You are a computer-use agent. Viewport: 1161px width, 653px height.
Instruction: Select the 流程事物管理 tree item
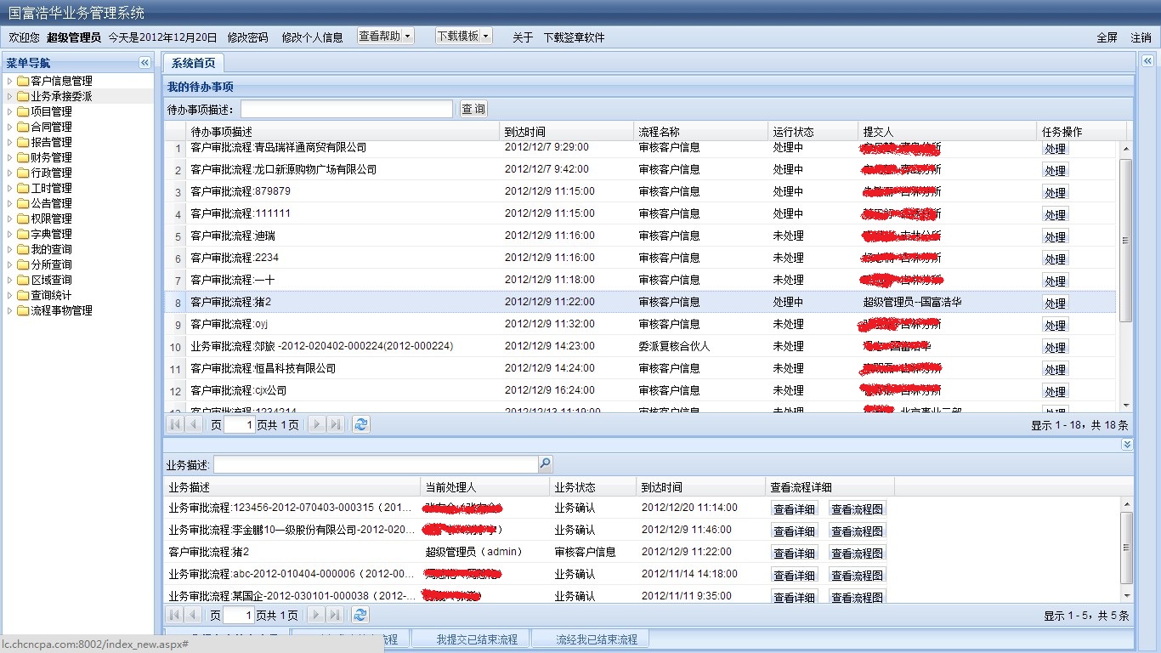tap(61, 310)
